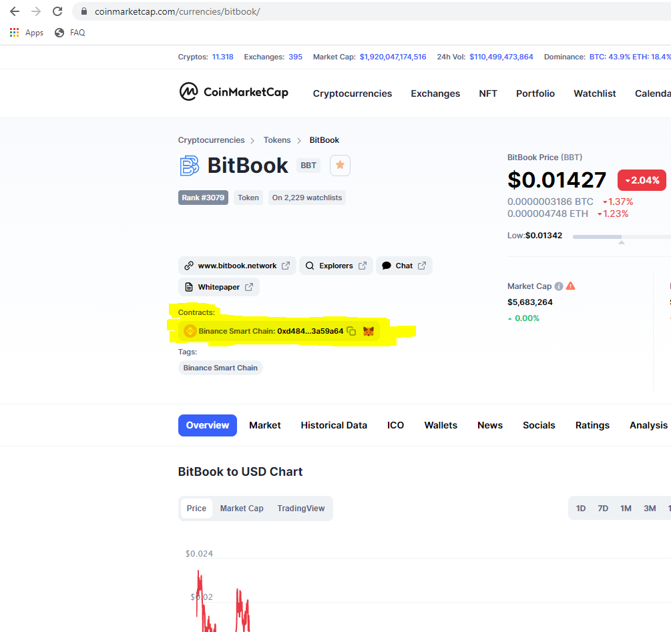
Task: Open the Apps grid shortcut
Action: pyautogui.click(x=27, y=33)
